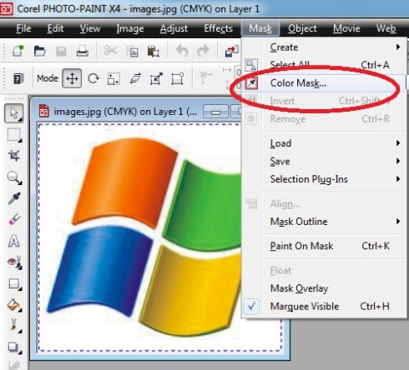Open the Effects menu

click(x=219, y=28)
